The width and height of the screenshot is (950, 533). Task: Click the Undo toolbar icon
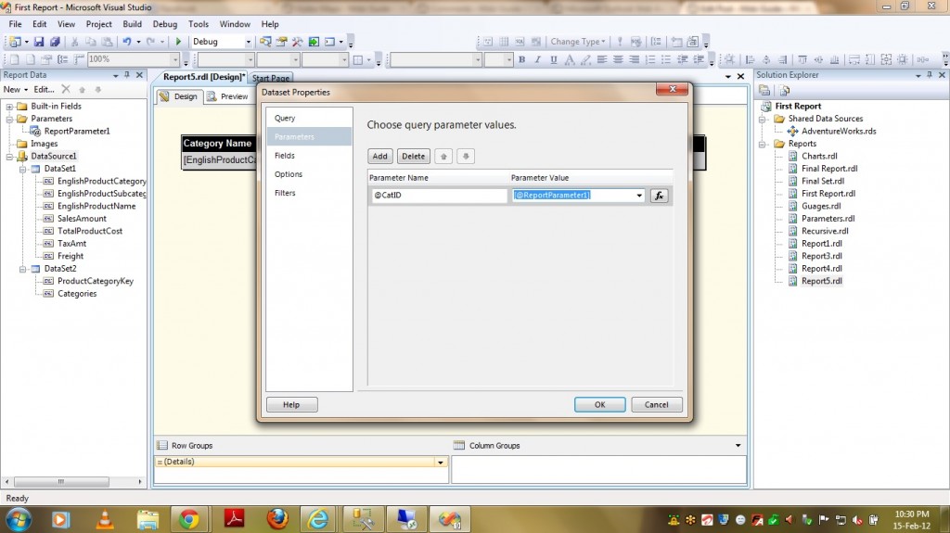coord(126,42)
